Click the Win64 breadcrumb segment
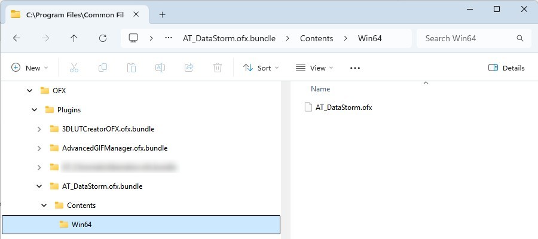The image size is (538, 239). click(x=370, y=38)
